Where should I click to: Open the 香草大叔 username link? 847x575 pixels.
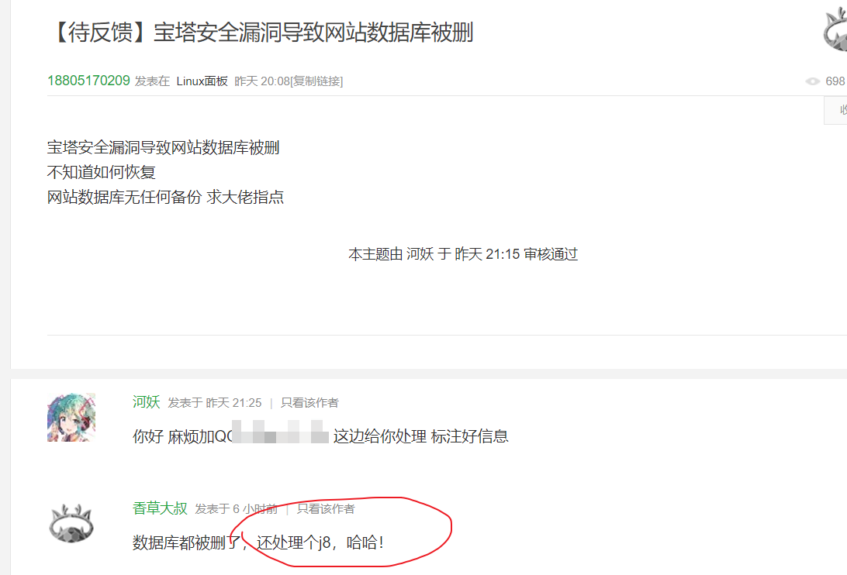(x=160, y=508)
